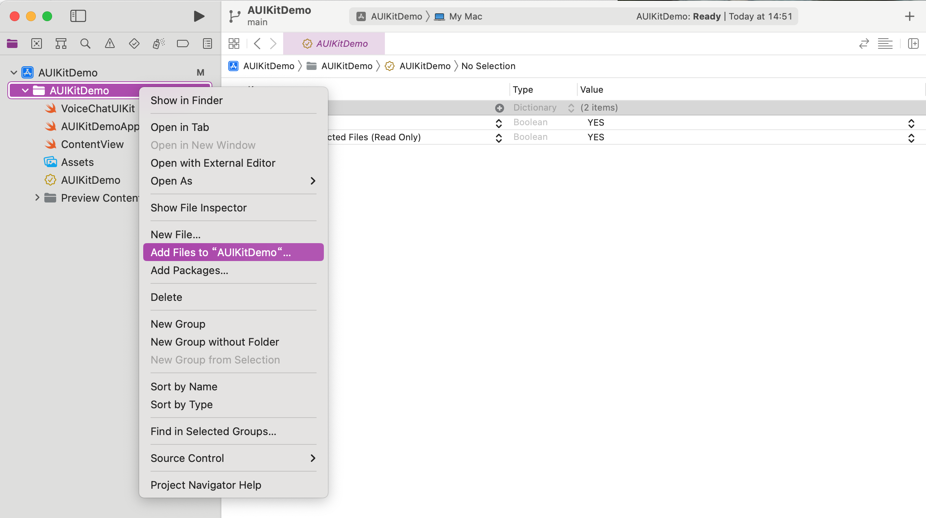The height and width of the screenshot is (518, 926).
Task: Choose Show in Finder
Action: pyautogui.click(x=234, y=100)
